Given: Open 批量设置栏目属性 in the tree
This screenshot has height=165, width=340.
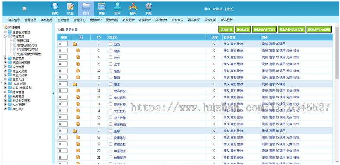Looking at the screenshot, I should (x=29, y=54).
